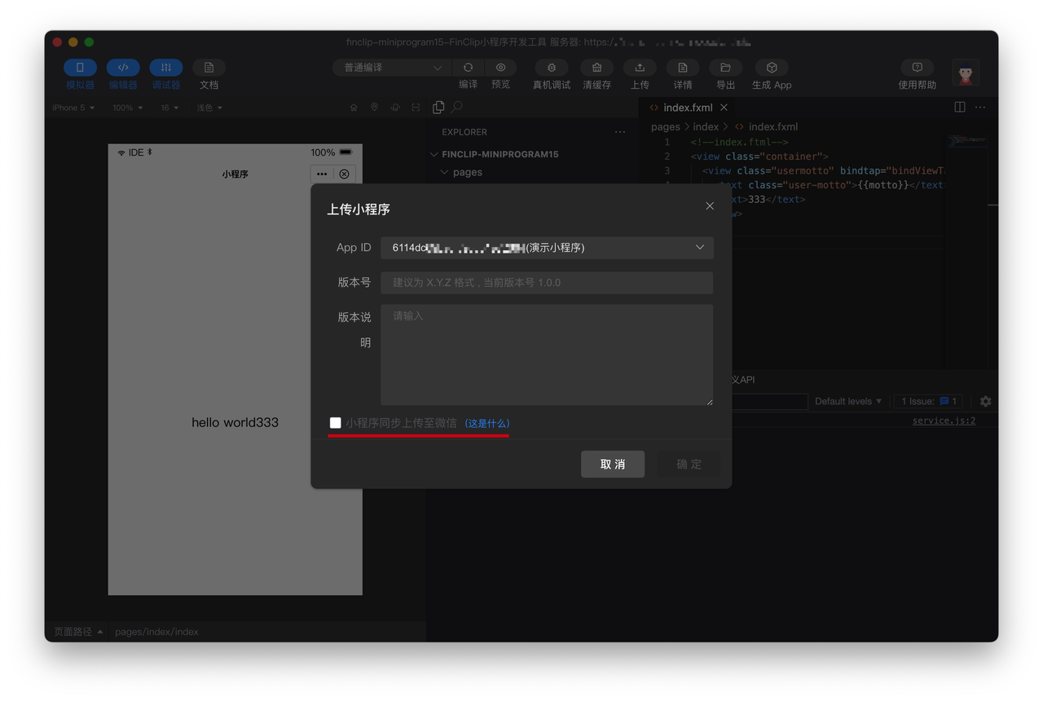
Task: Click the 预览 preview eye icon
Action: (x=500, y=68)
